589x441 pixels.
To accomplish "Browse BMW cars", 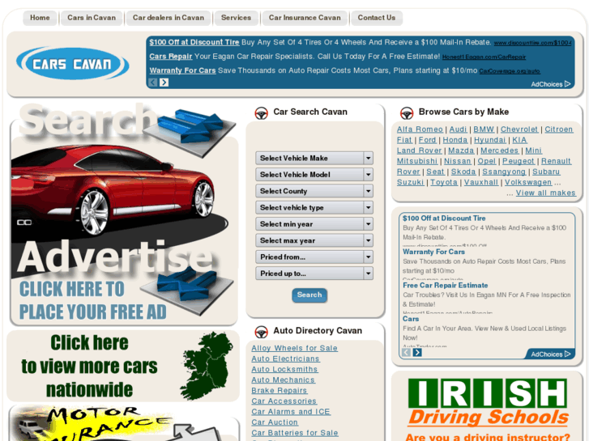I will [x=484, y=129].
